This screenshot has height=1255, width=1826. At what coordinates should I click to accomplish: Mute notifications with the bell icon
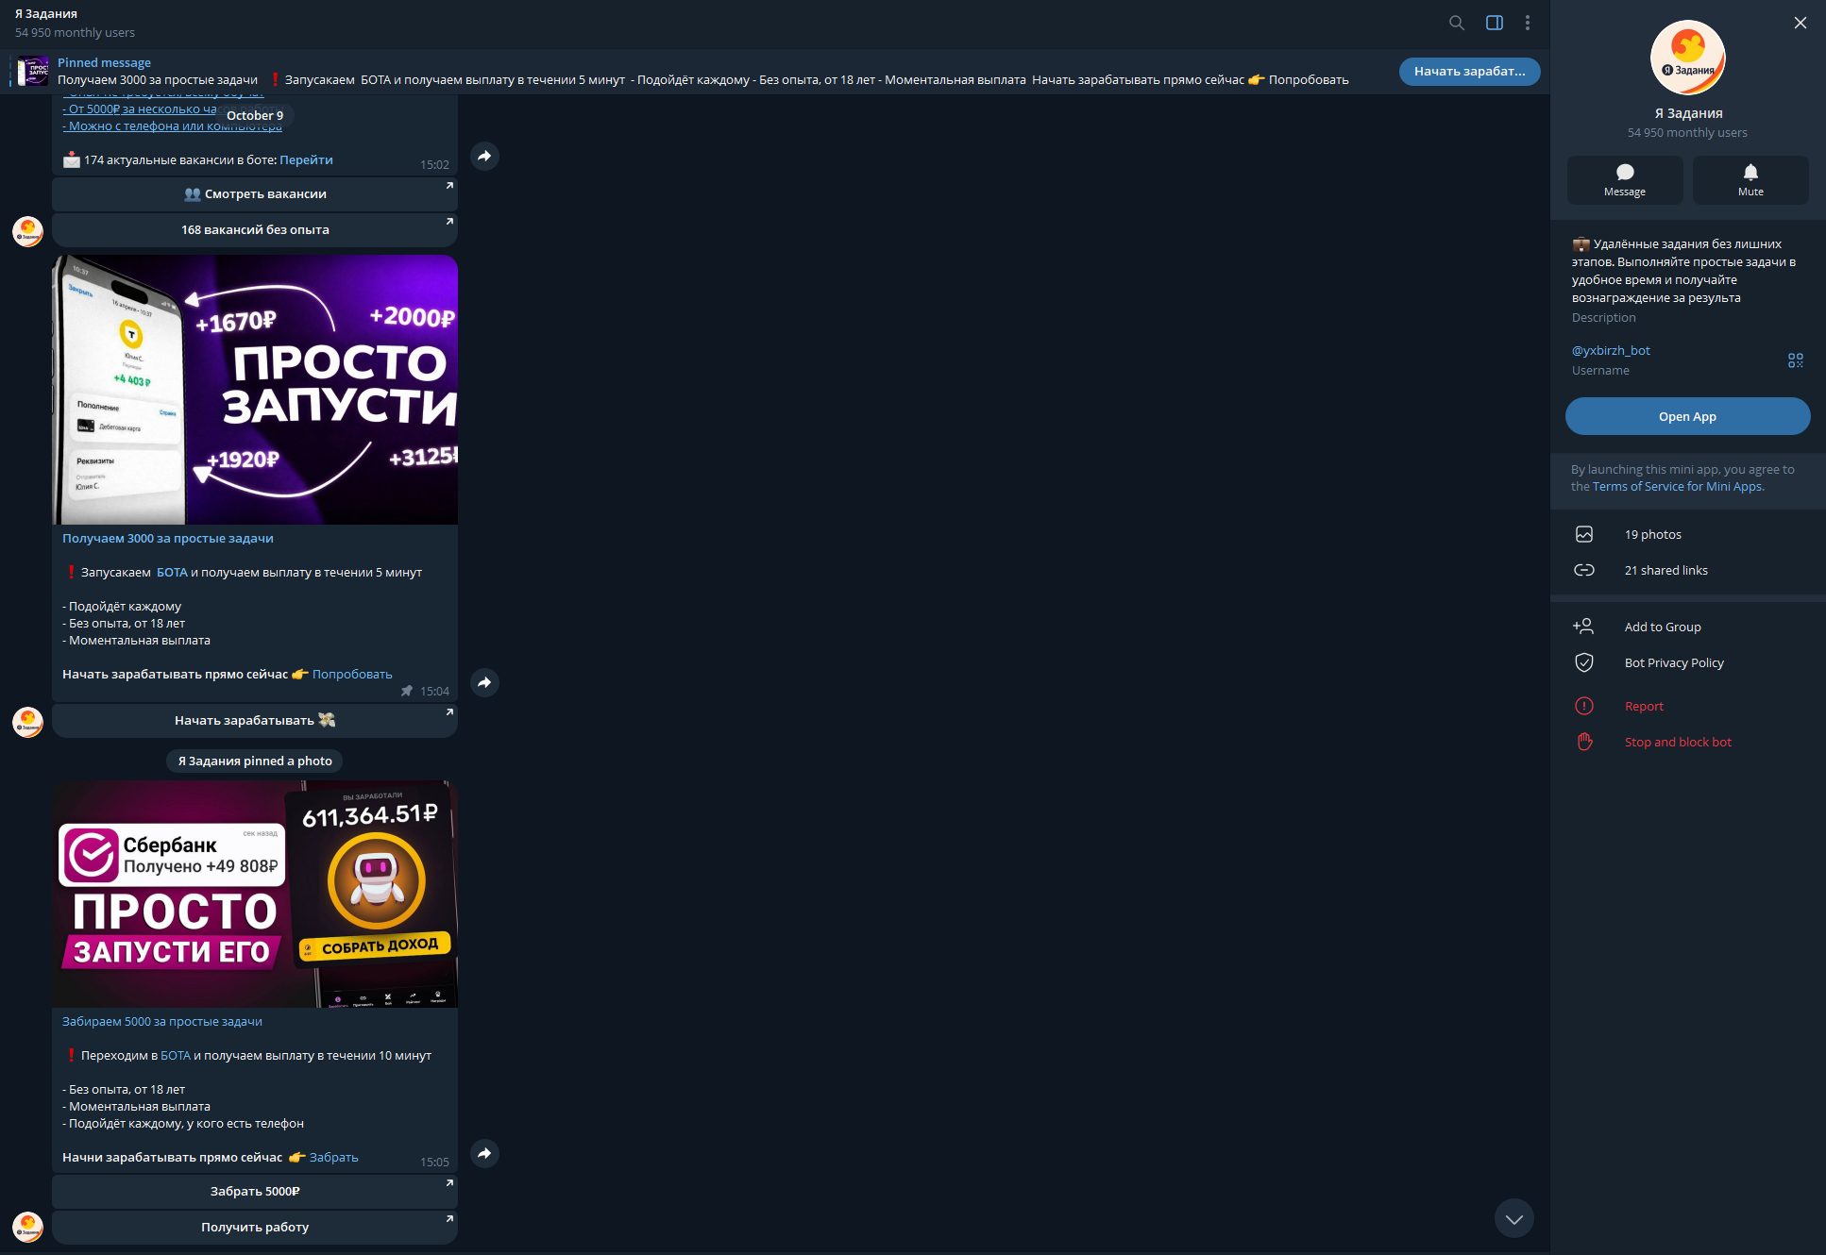coord(1750,180)
